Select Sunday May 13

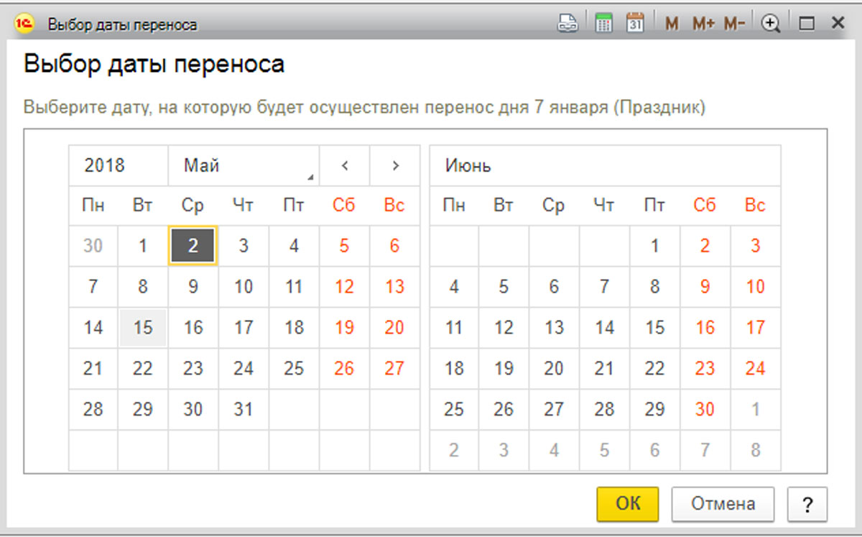click(394, 287)
